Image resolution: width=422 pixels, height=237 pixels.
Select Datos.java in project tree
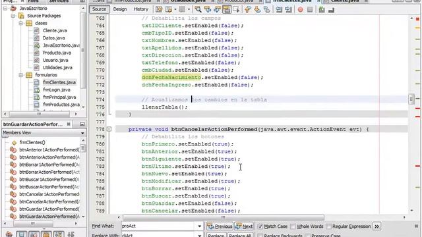(53, 38)
